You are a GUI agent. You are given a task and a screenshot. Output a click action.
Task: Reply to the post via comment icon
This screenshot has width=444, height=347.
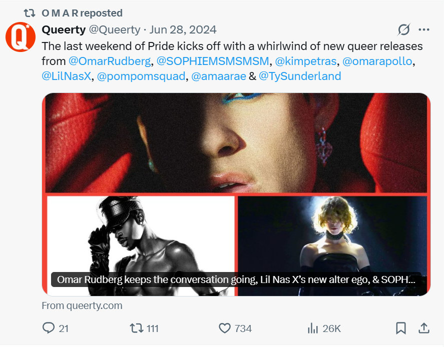(x=49, y=328)
